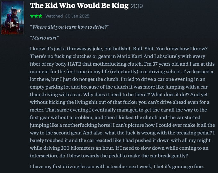Click the first green rating star
Screen dimensions: 218x173
click(32, 16)
